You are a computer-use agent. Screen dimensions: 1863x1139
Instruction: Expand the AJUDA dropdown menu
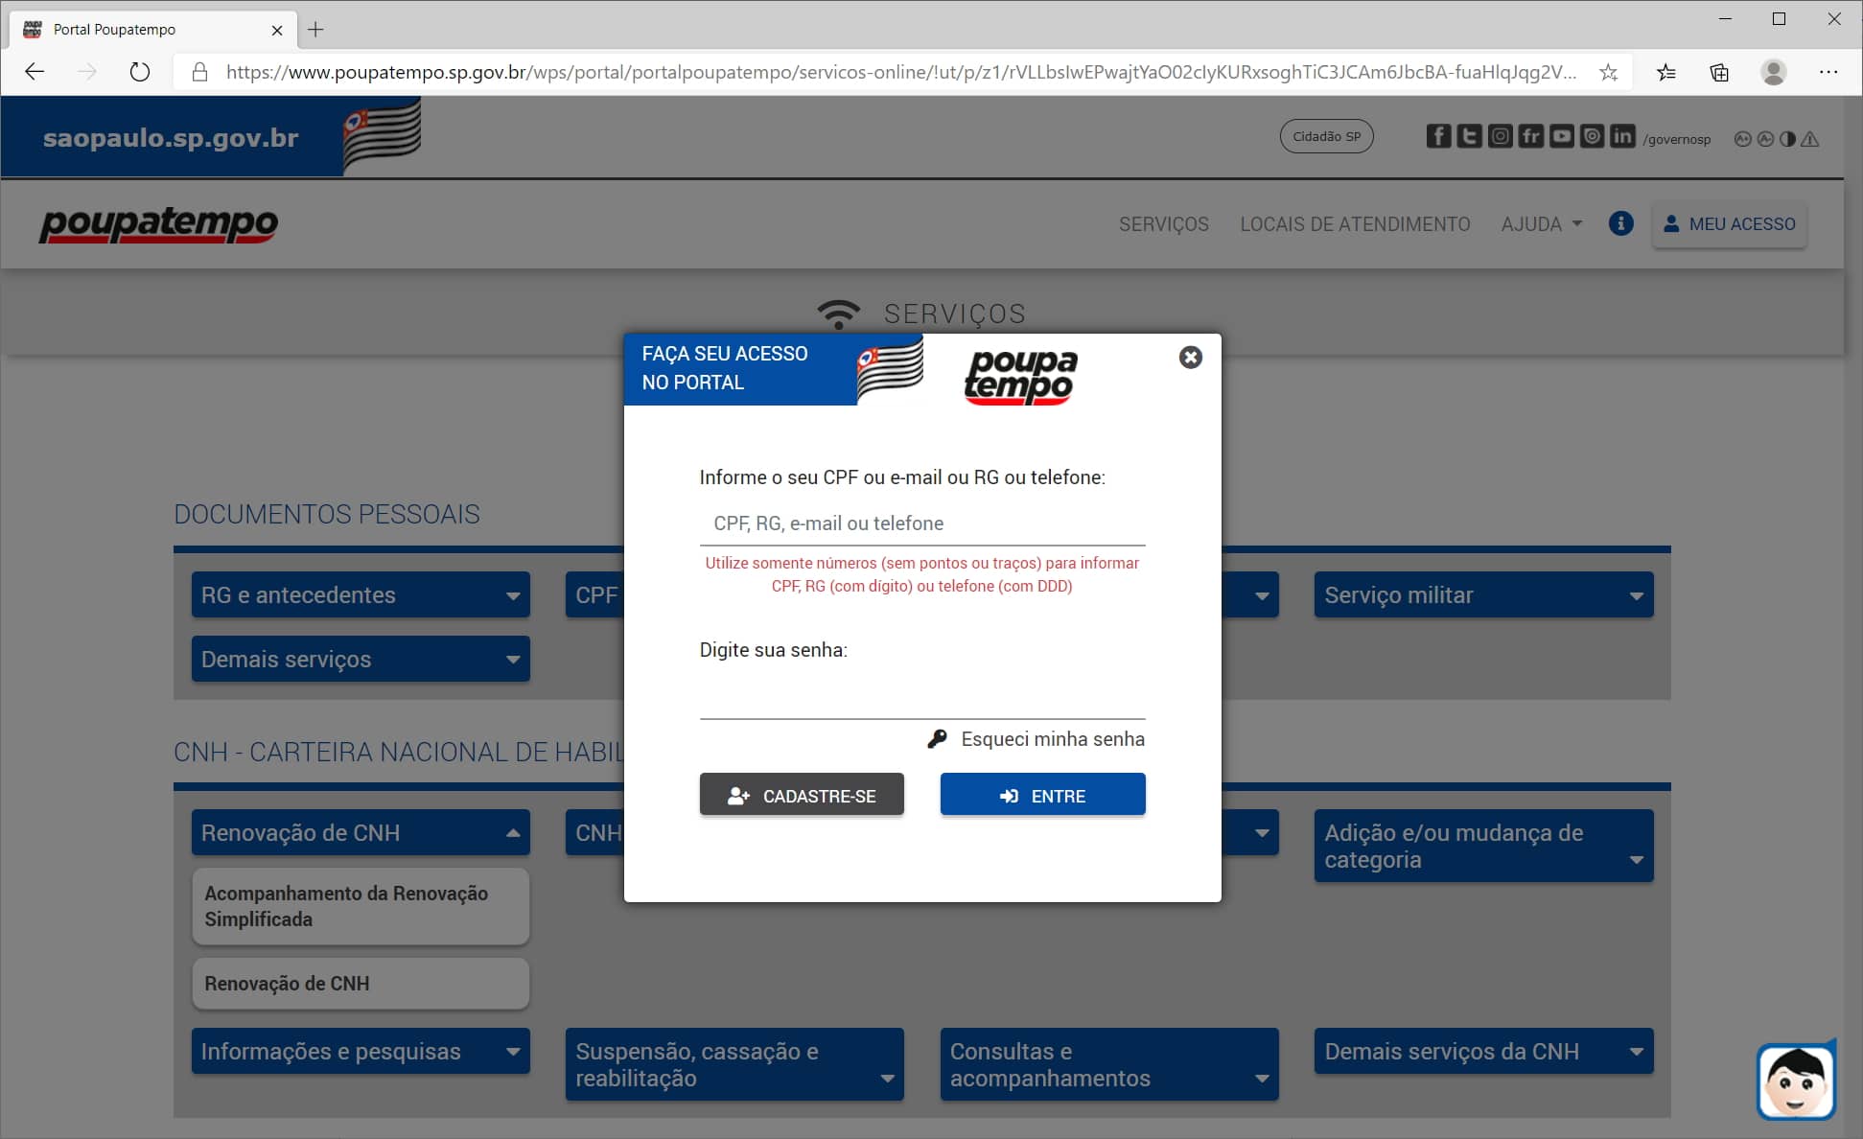(x=1541, y=224)
